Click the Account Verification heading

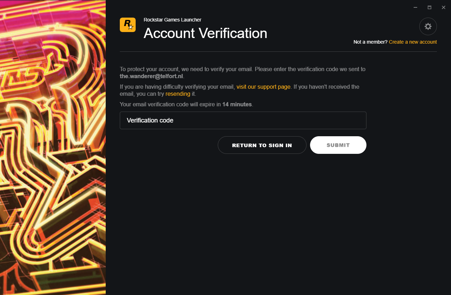point(205,33)
